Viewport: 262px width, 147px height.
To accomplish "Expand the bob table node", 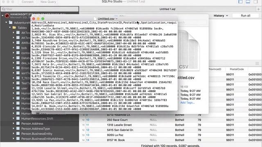I will 14,48.
